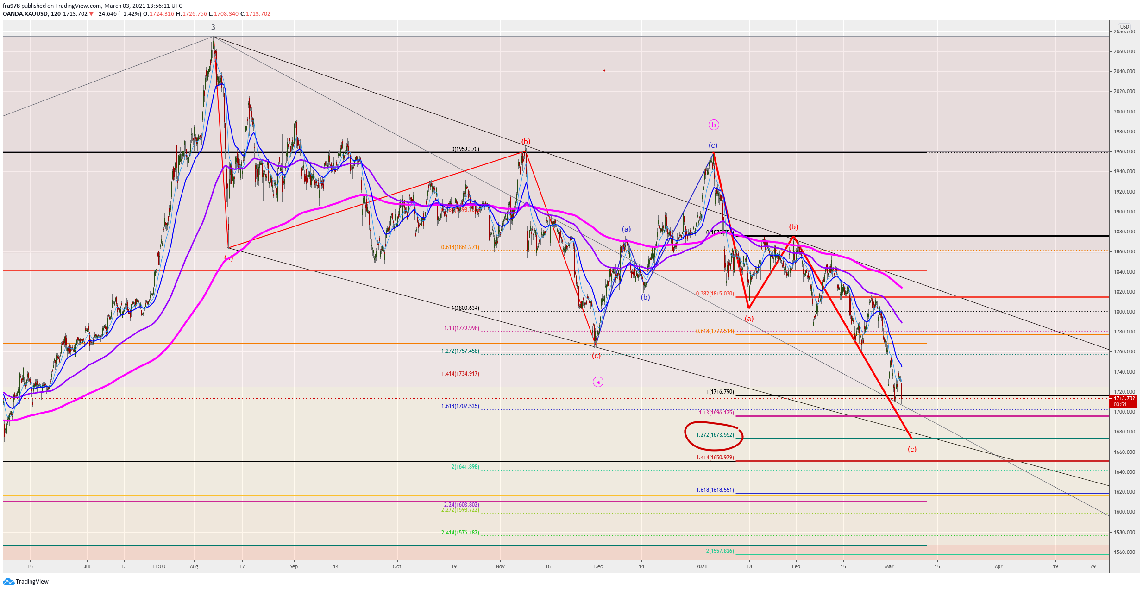Click the Dec label on time axis
Image resolution: width=1143 pixels, height=590 pixels.
point(598,566)
